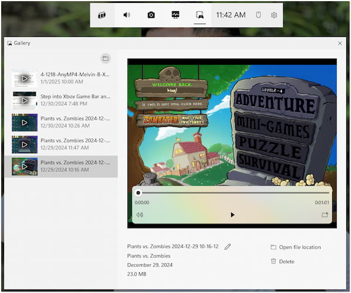Click thumbnail of the 12/30/2024 10:26 AM clip
Image resolution: width=351 pixels, height=293 pixels.
[x=25, y=122]
